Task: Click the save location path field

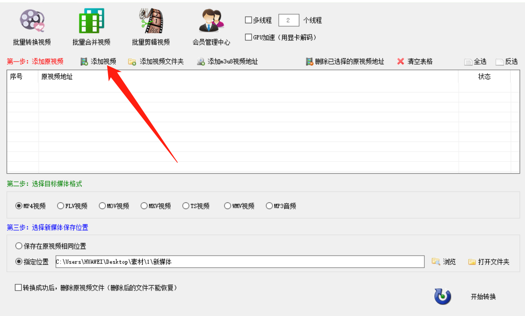Action: coord(240,262)
